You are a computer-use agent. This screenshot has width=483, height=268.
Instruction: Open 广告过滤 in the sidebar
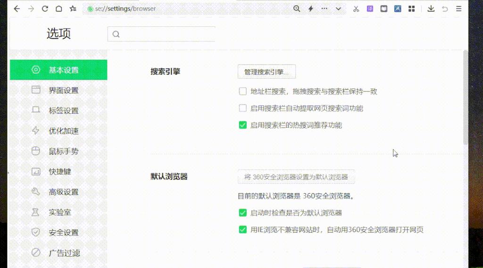pyautogui.click(x=58, y=252)
